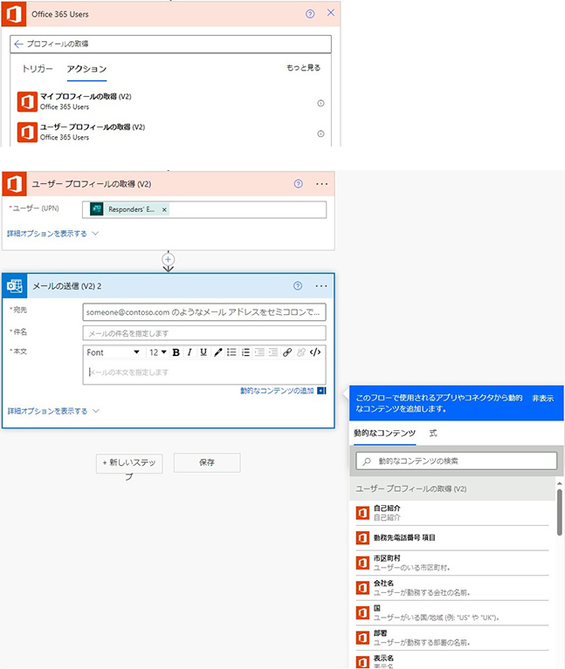Switch to code view icon
Screen dimensions: 565x669
(x=315, y=352)
